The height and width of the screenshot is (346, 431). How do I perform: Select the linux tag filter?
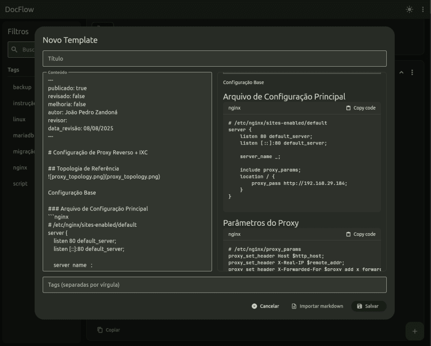(x=19, y=119)
